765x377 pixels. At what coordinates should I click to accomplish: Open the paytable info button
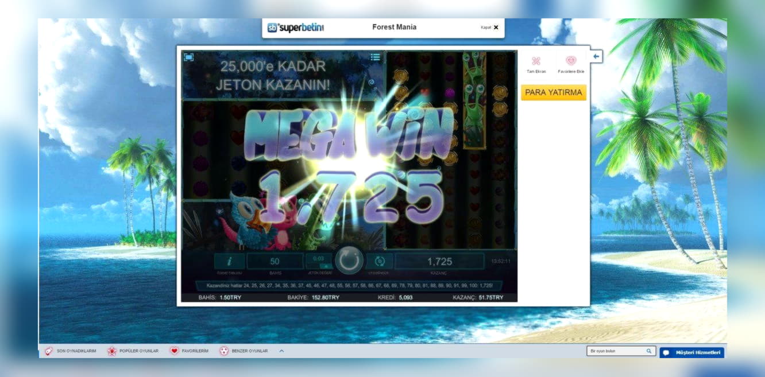click(x=229, y=261)
